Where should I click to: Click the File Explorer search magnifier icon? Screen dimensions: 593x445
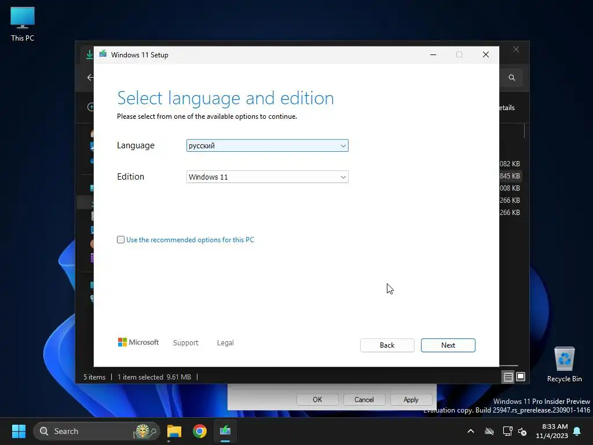pos(512,78)
